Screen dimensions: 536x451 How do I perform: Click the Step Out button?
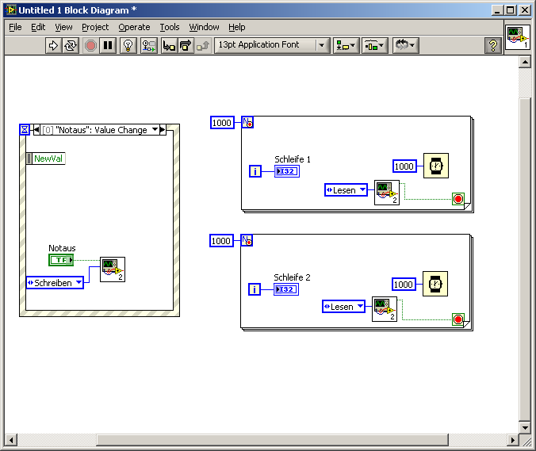click(203, 45)
